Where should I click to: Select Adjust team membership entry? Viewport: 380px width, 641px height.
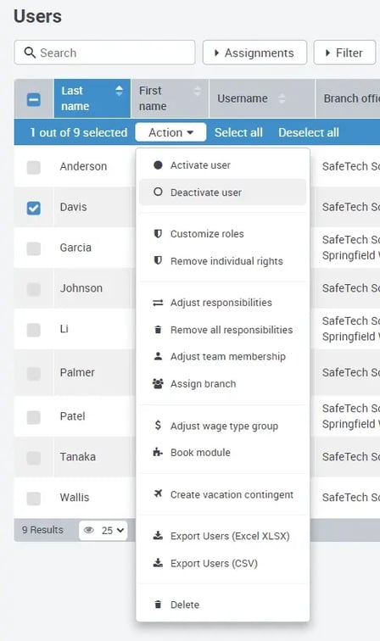click(222, 356)
